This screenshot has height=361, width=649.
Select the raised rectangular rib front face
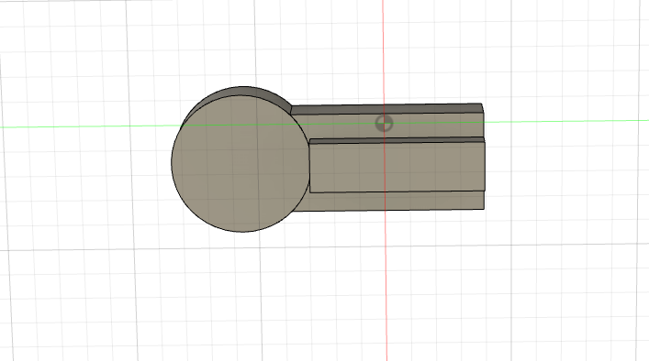point(397,168)
